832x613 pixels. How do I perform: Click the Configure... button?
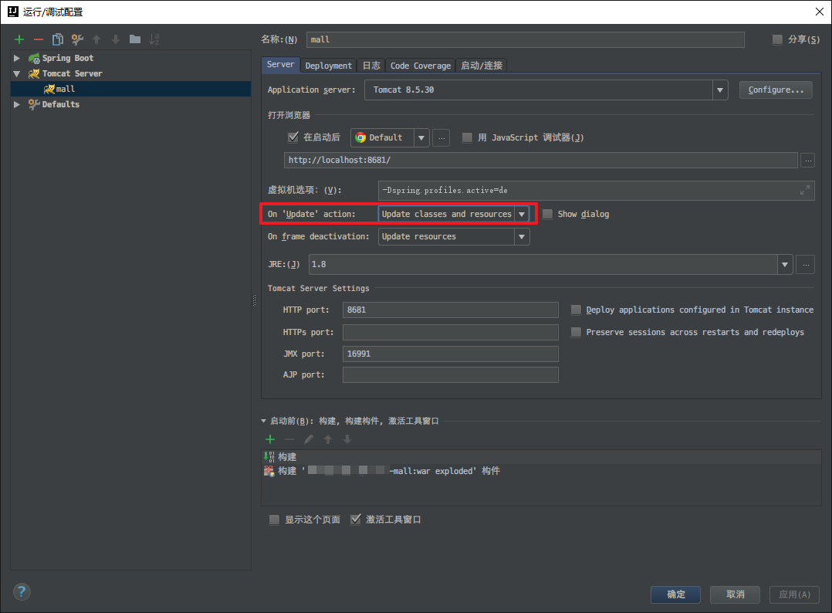[x=776, y=90]
